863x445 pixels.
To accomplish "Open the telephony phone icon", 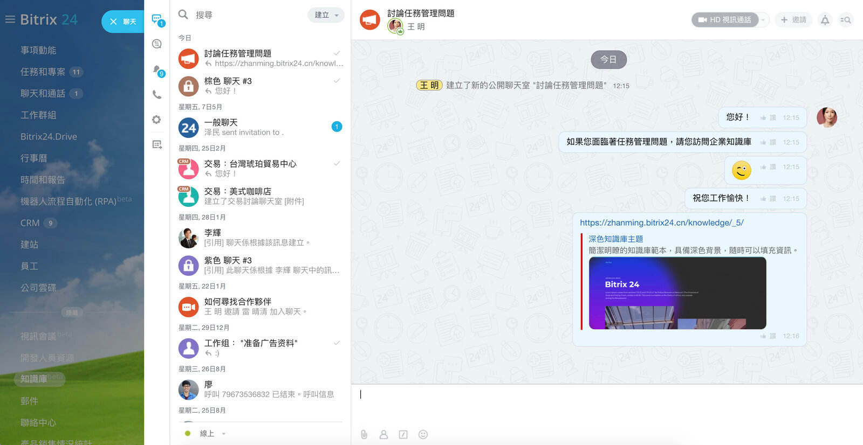I will tap(157, 95).
